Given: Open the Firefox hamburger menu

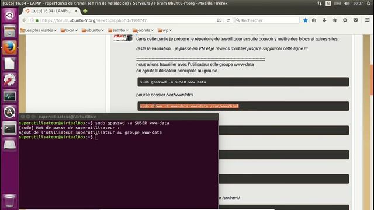Looking at the screenshot, I should (368, 20).
